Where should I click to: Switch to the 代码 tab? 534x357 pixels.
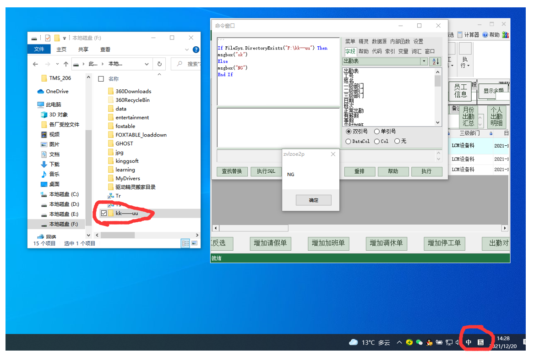[x=376, y=51]
